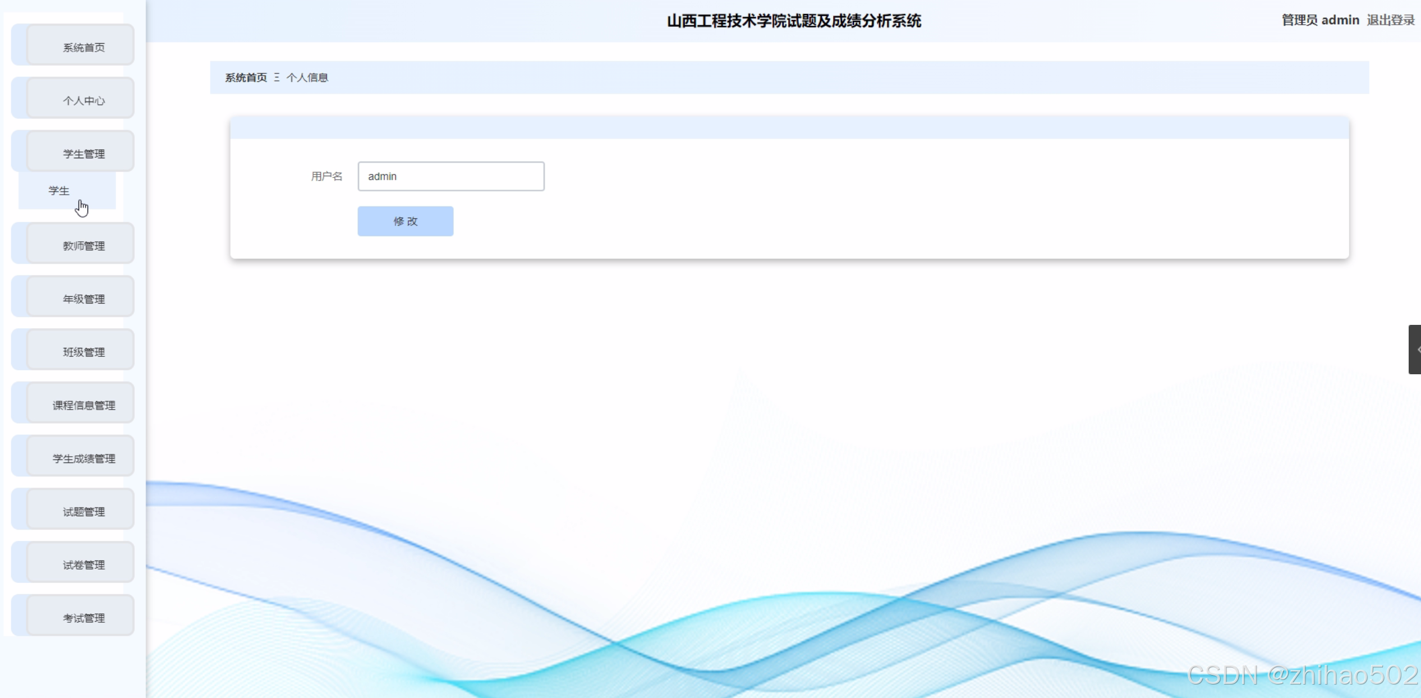Click the 用户名 input field
This screenshot has height=698, width=1421.
450,176
